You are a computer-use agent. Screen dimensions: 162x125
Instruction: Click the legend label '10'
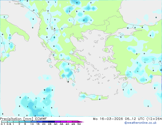32,124
